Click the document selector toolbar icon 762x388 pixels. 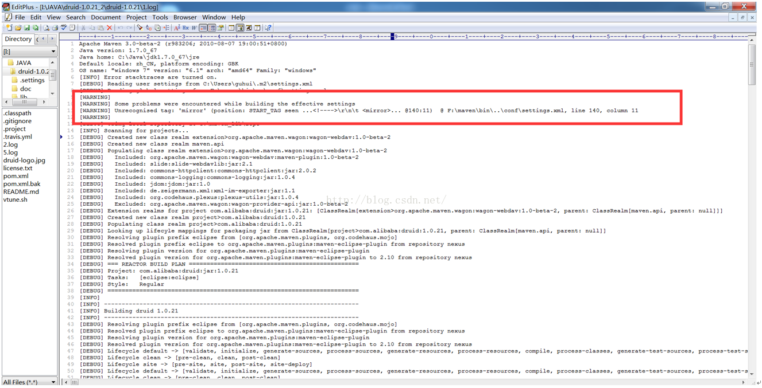tap(72, 28)
